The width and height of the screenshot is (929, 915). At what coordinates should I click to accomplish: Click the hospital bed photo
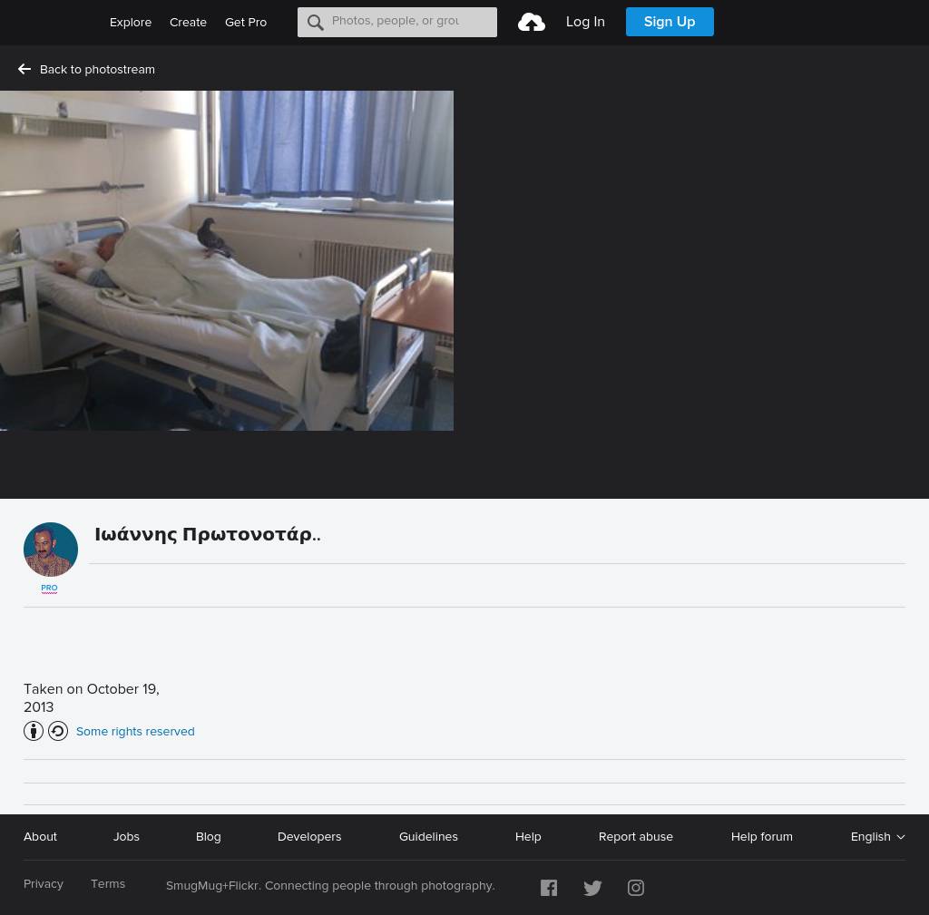[x=227, y=260]
